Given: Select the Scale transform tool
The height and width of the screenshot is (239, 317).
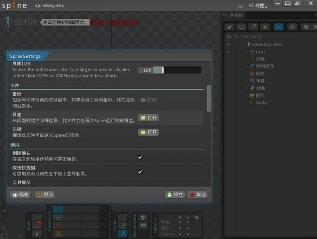Looking at the screenshot, I should [58, 226].
